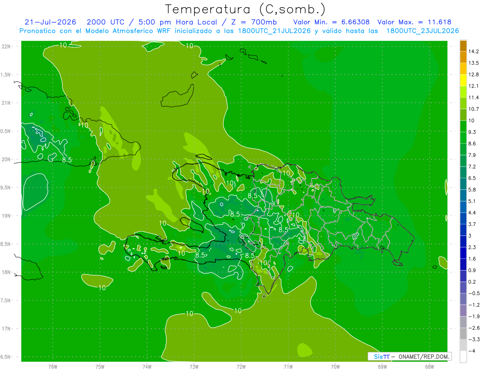Select "Valor Max. = 11.618" text
The height and width of the screenshot is (372, 482).
pos(415,22)
